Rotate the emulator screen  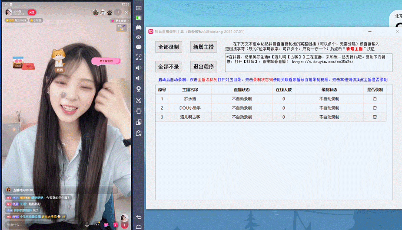(139, 111)
